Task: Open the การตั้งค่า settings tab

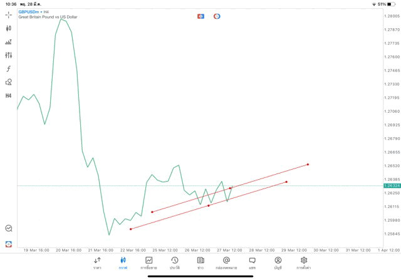Action: point(304,262)
